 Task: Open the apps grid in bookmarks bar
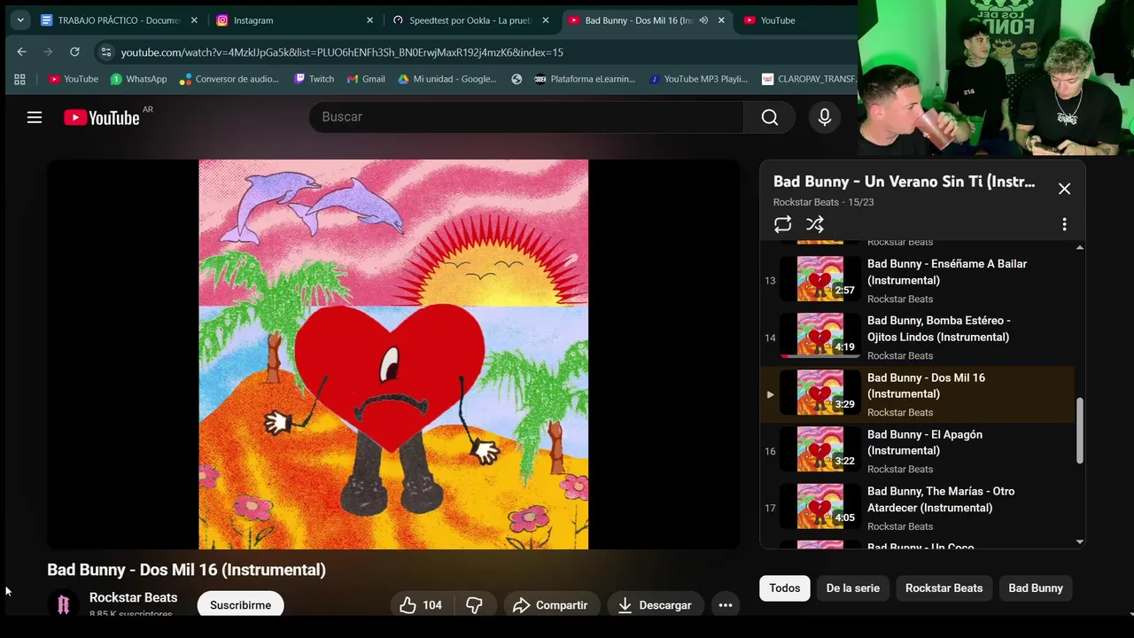tap(19, 79)
